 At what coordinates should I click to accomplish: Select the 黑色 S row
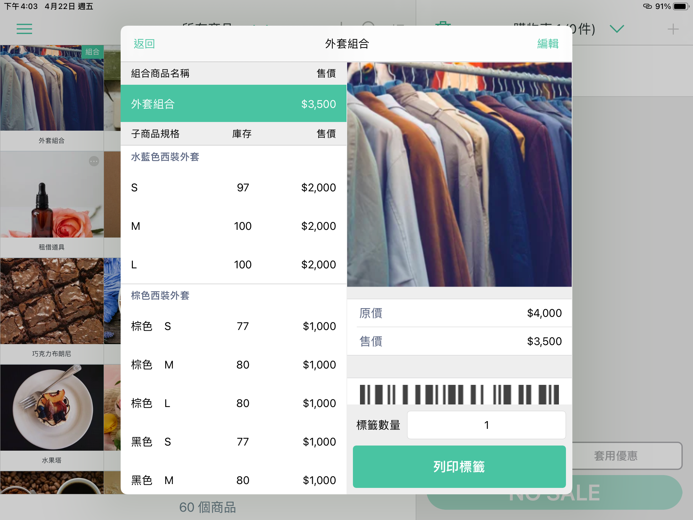point(234,442)
